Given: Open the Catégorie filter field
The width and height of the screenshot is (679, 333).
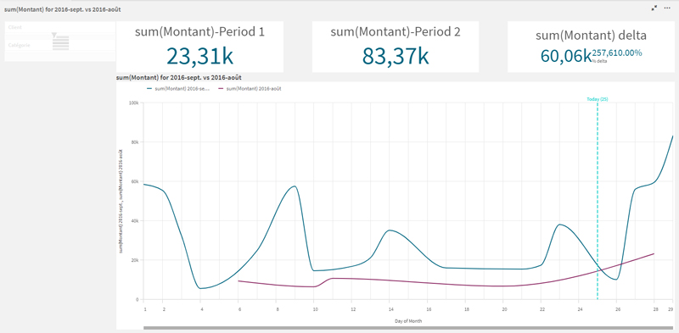Looking at the screenshot, I should point(59,45).
